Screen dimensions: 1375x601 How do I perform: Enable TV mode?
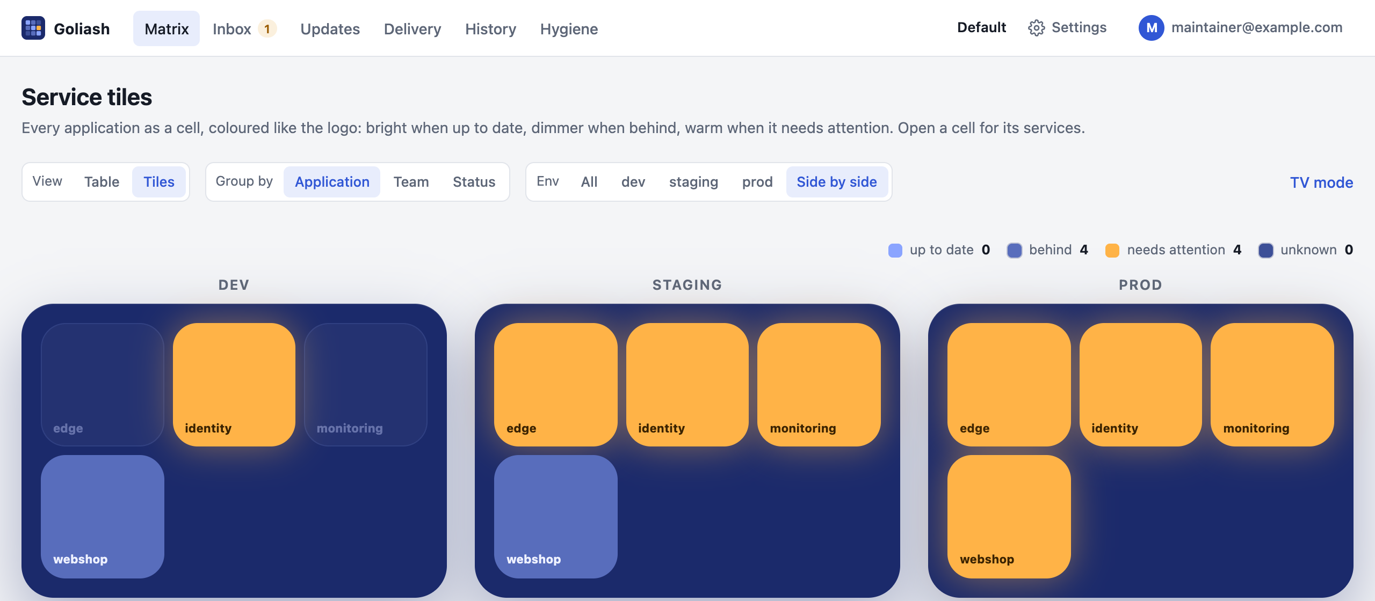click(x=1321, y=182)
